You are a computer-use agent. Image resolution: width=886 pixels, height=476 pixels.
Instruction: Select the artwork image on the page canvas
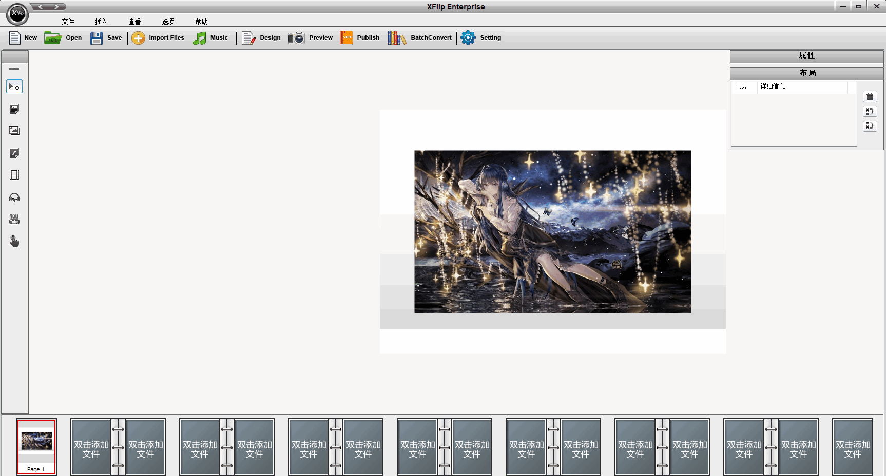tap(553, 232)
